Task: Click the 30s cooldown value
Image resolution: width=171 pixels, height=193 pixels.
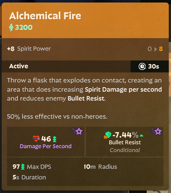Action: point(153,67)
